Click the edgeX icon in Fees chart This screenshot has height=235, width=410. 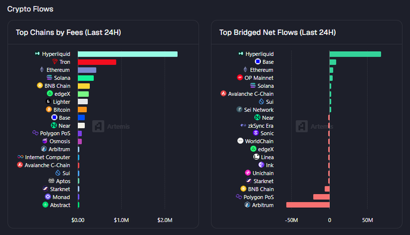[49, 93]
